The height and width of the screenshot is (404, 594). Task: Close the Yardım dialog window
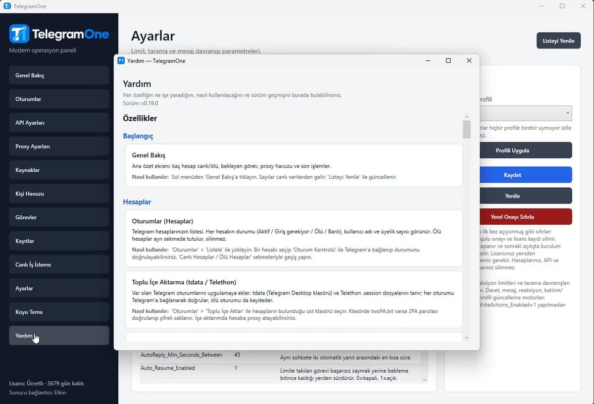[x=469, y=60]
